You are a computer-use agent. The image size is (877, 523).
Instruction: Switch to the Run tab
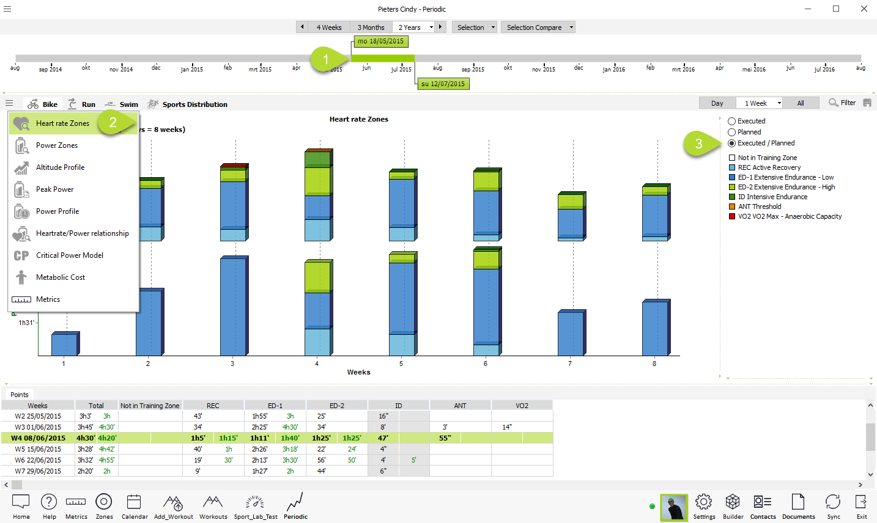tap(82, 104)
